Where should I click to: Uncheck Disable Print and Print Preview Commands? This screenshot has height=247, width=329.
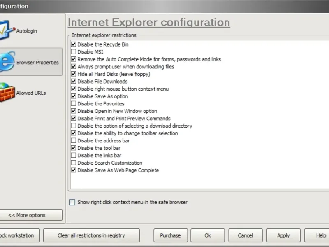point(74,118)
